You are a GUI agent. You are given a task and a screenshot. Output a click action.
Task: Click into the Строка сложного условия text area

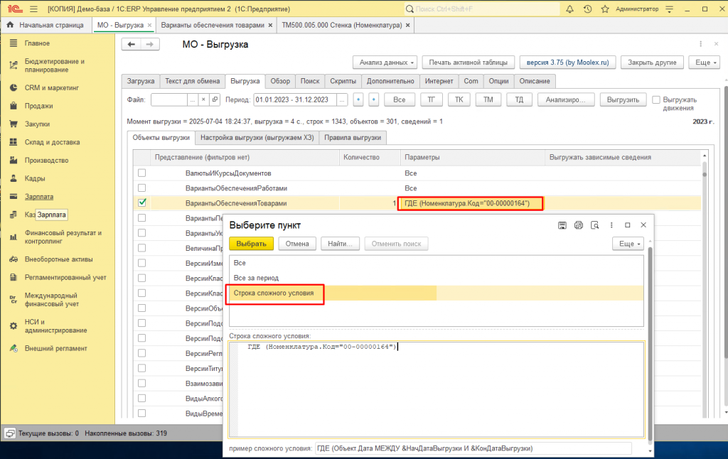click(x=437, y=390)
